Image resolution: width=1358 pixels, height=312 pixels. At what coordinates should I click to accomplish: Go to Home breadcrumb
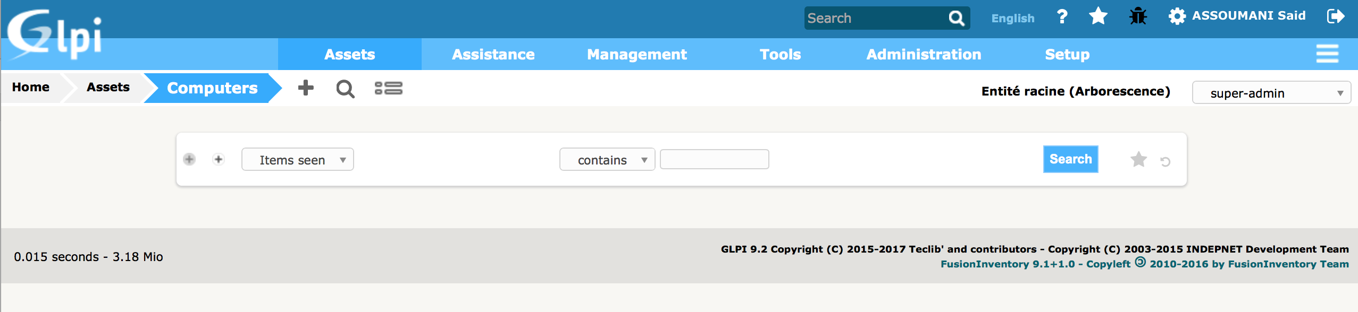(31, 87)
